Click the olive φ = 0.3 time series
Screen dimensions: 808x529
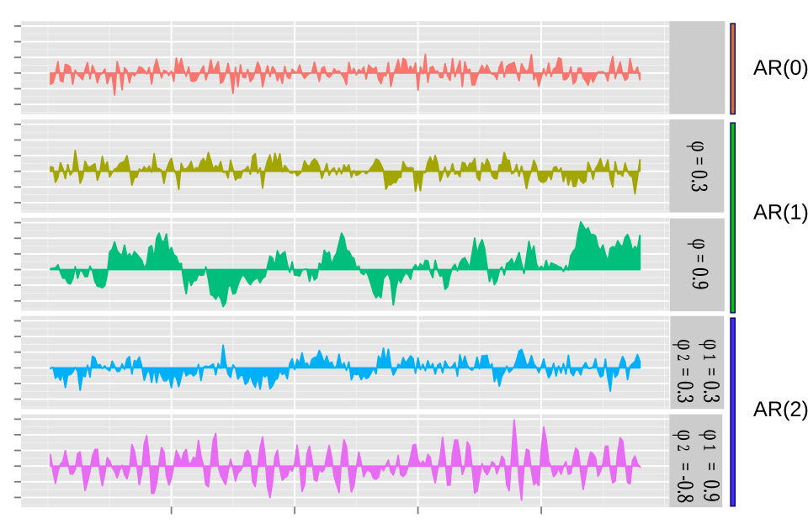pos(345,172)
